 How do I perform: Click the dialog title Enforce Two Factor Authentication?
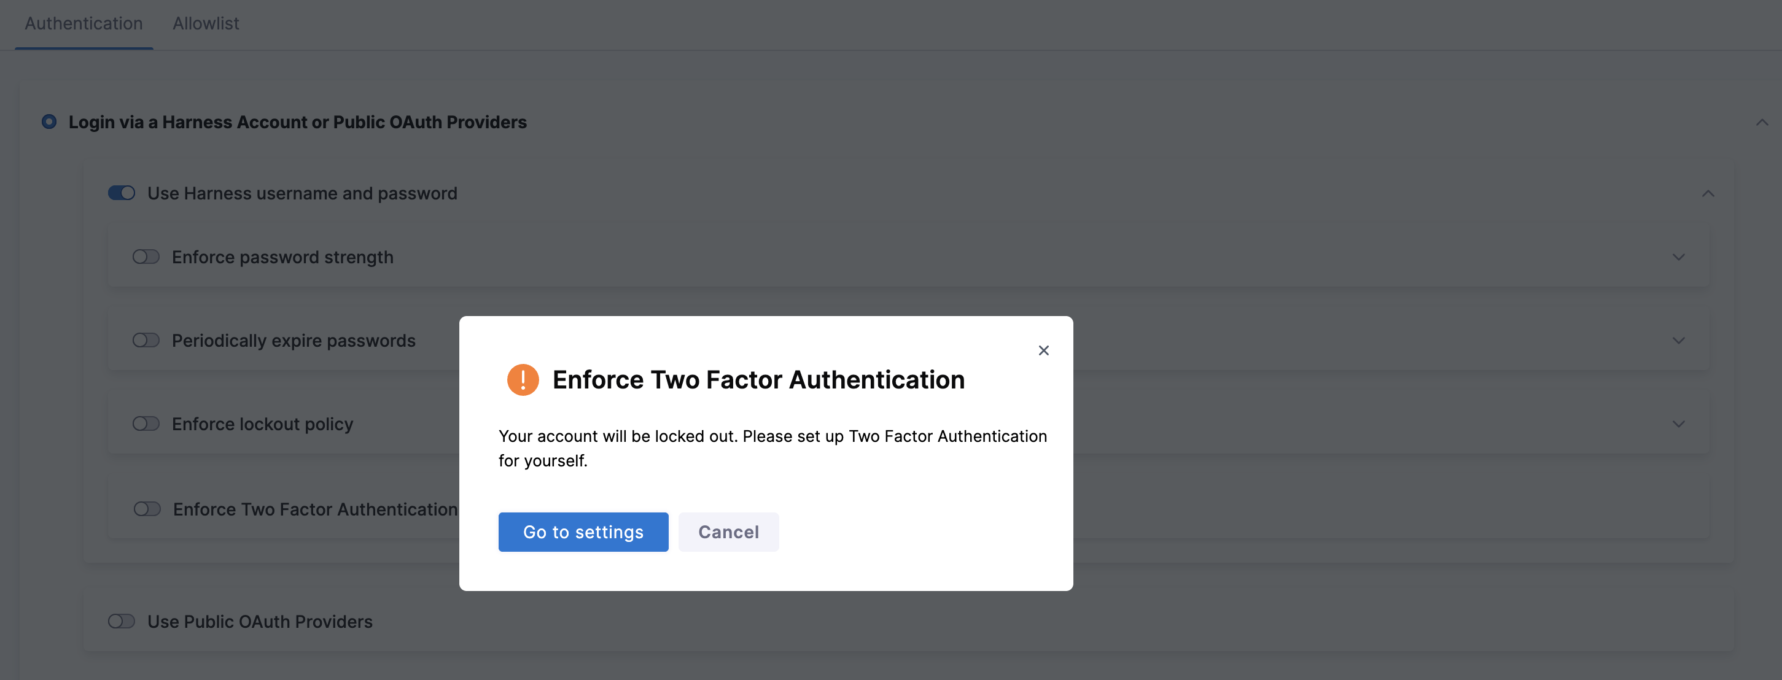point(758,379)
